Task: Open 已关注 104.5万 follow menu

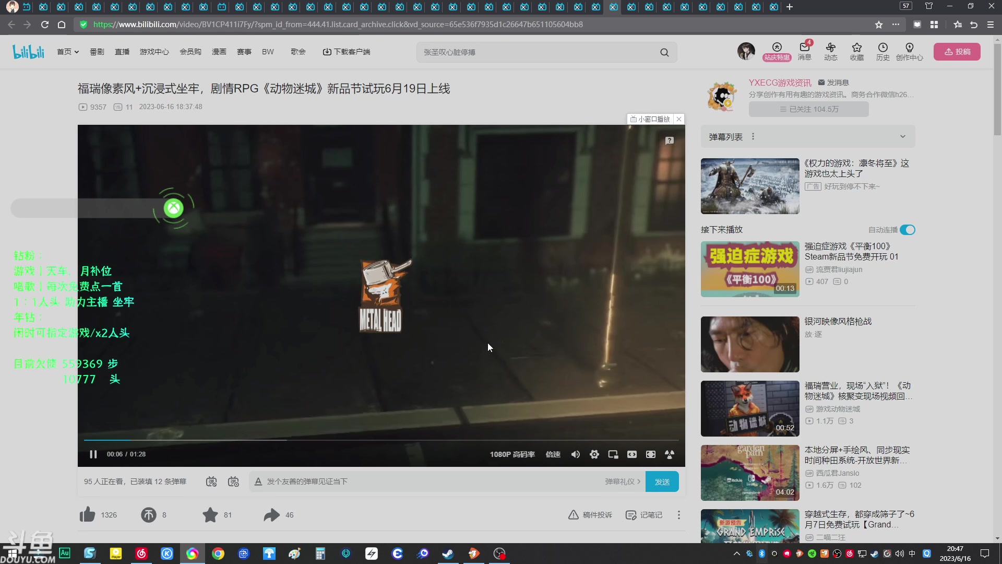Action: point(808,109)
